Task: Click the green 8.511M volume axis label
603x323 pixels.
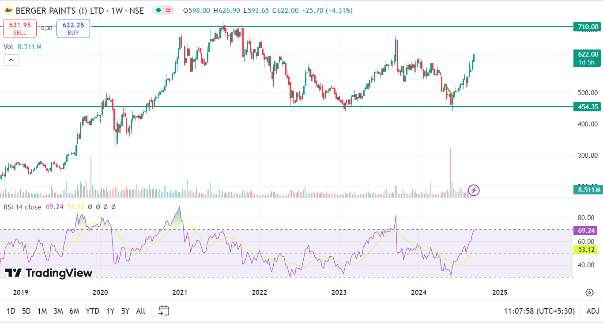Action: click(588, 190)
